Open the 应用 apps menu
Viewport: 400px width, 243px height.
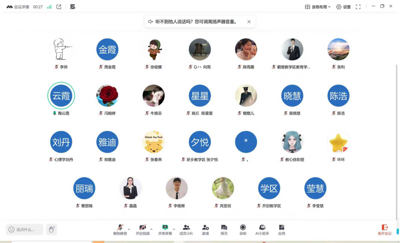281,230
